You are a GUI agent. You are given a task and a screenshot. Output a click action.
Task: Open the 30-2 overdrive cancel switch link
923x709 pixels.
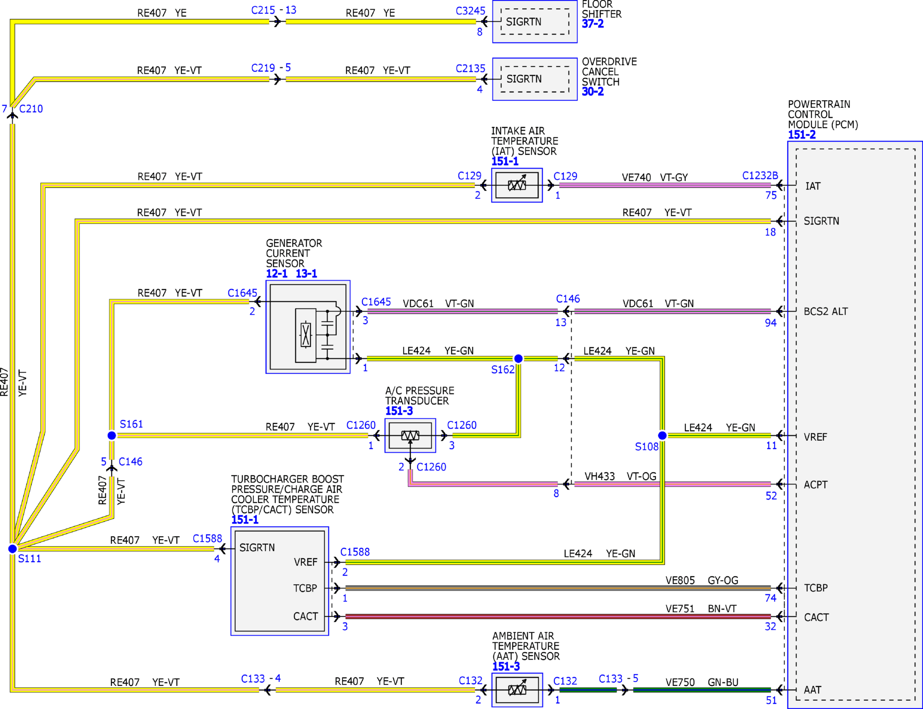[592, 92]
